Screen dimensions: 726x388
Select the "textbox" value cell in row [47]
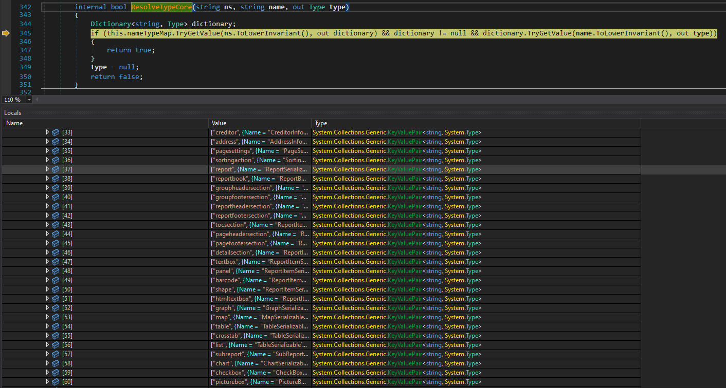pos(260,262)
